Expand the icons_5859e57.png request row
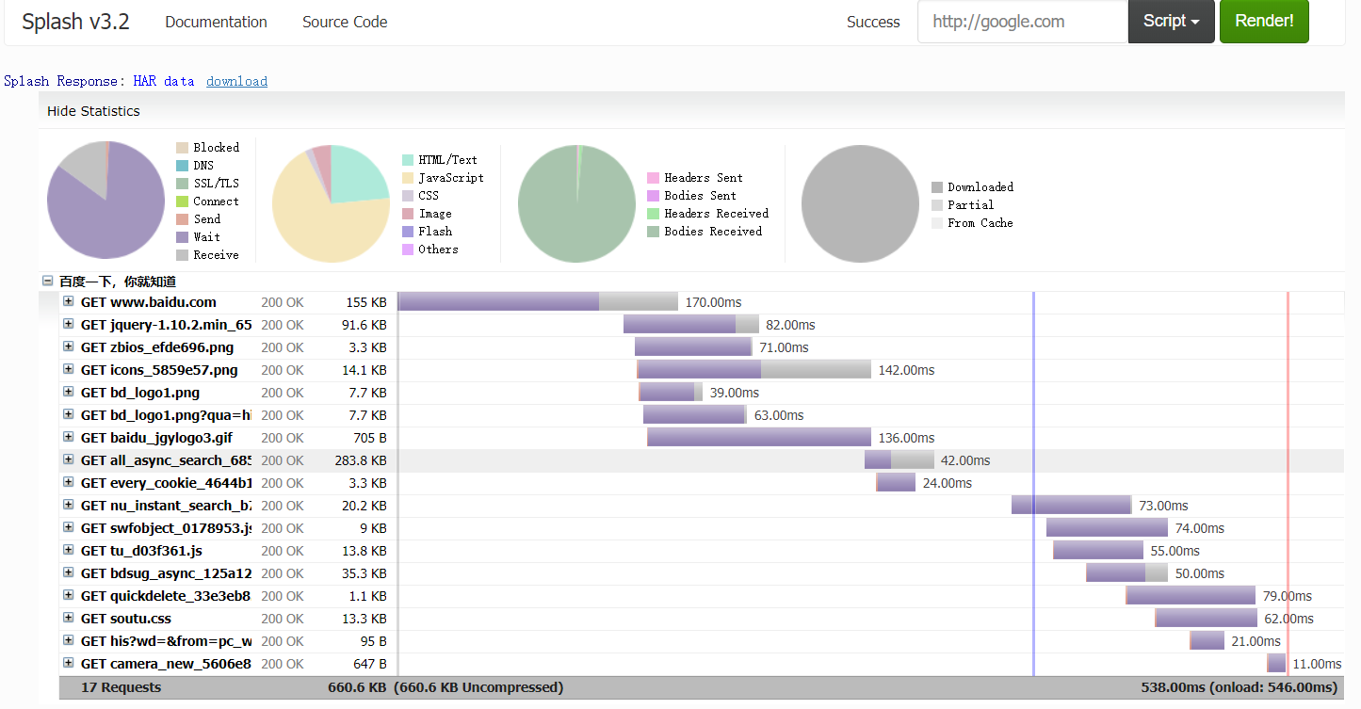 (69, 369)
